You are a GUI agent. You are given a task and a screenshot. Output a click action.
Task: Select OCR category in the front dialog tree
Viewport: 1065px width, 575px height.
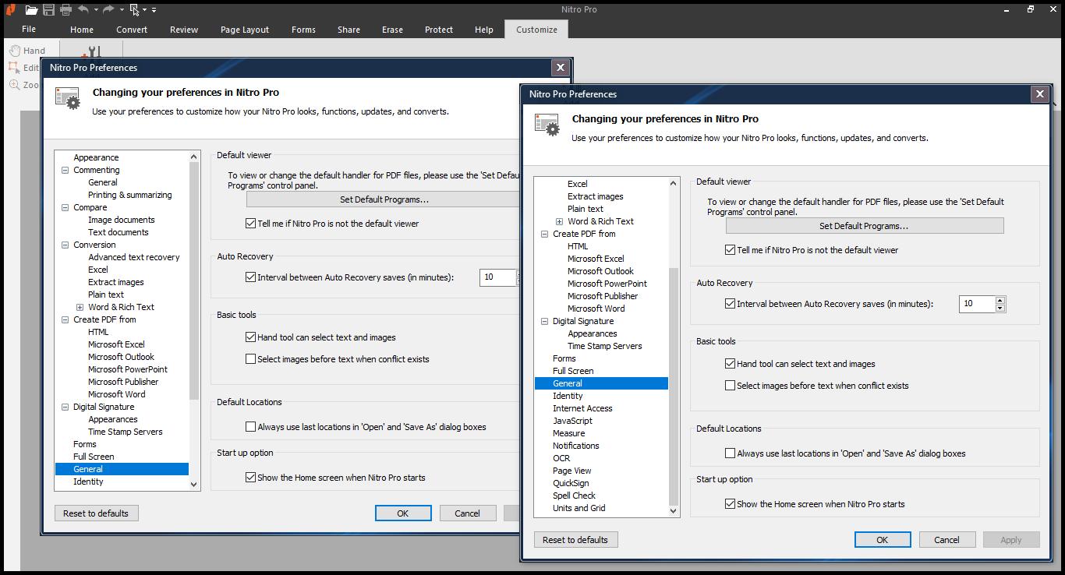[561, 458]
